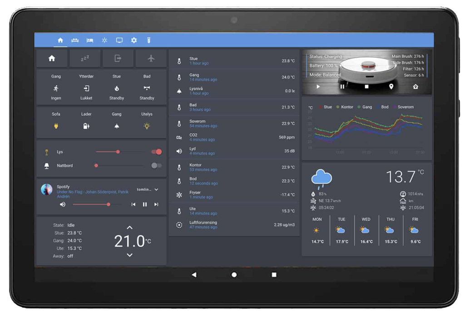The height and width of the screenshot is (311, 465).
Task: Mute the Spotify volume speaker icon
Action: click(63, 204)
